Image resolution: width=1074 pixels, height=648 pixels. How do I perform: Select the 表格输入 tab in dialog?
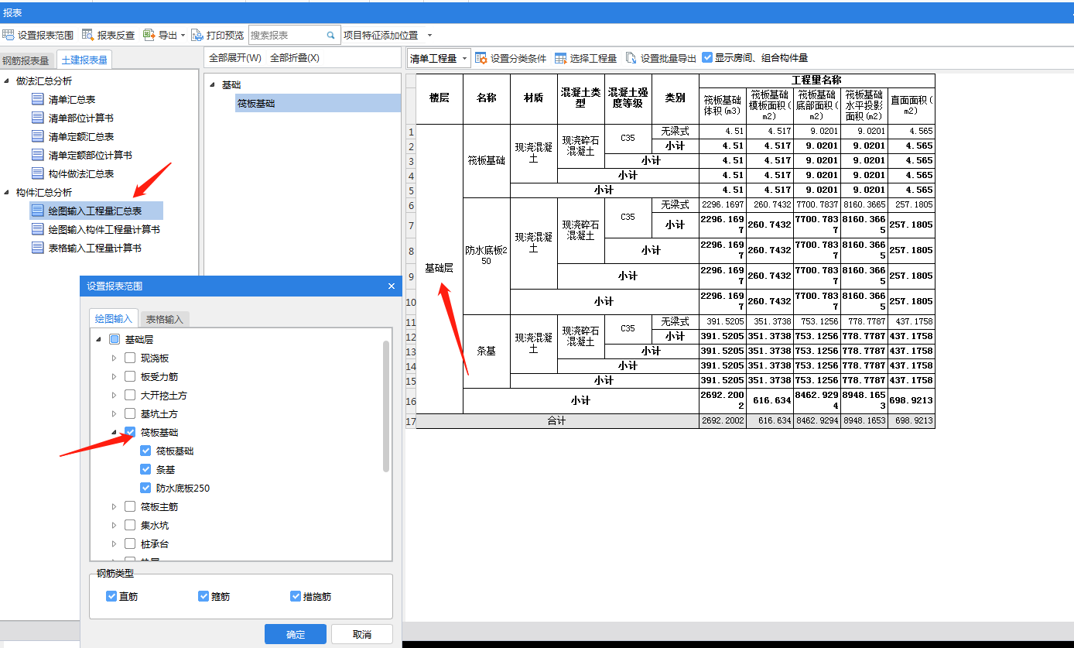(164, 319)
